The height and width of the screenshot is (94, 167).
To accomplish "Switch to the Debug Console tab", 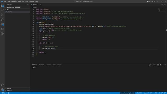I will (57, 65).
